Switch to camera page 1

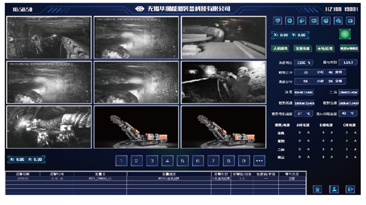tap(121, 161)
